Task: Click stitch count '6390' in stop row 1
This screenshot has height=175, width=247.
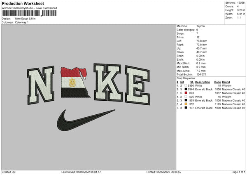Action: (x=191, y=85)
